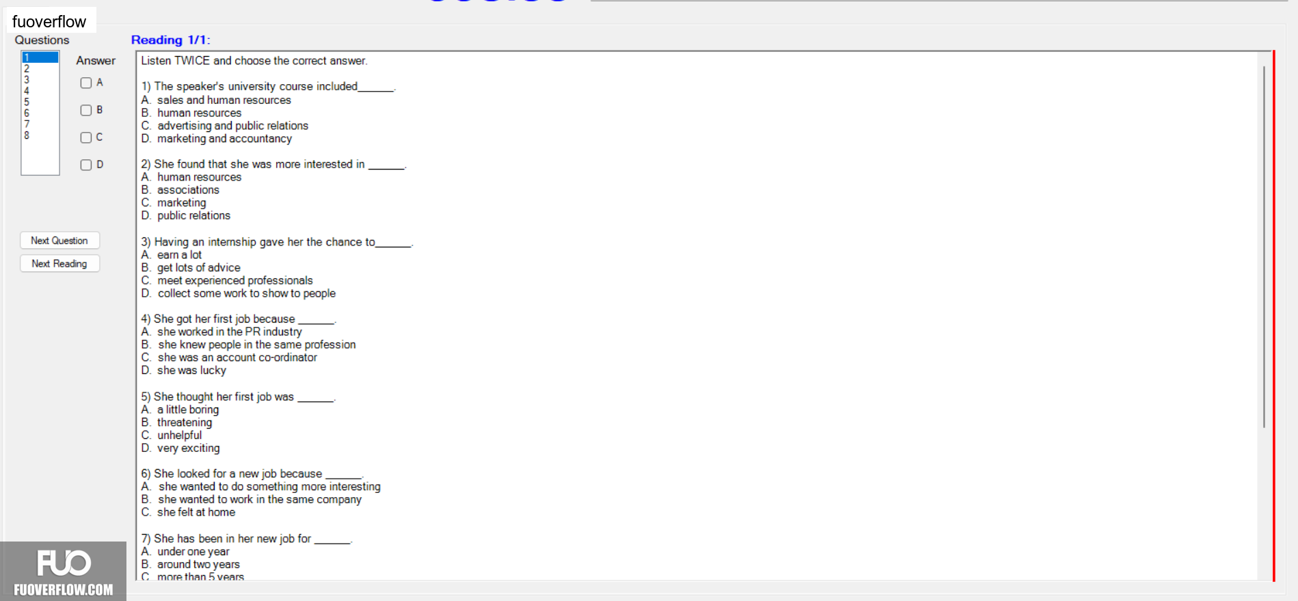
Task: Select question 2 in the Questions list
Action: pos(40,69)
